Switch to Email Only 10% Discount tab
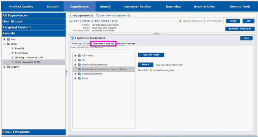 [x=113, y=16]
